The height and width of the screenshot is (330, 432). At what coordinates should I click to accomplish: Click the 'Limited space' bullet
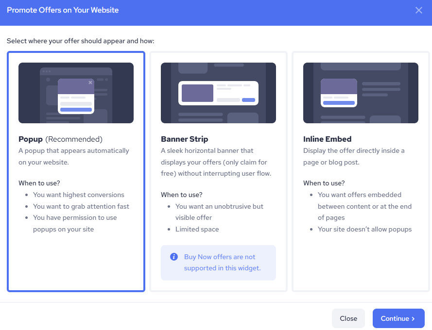click(x=197, y=229)
